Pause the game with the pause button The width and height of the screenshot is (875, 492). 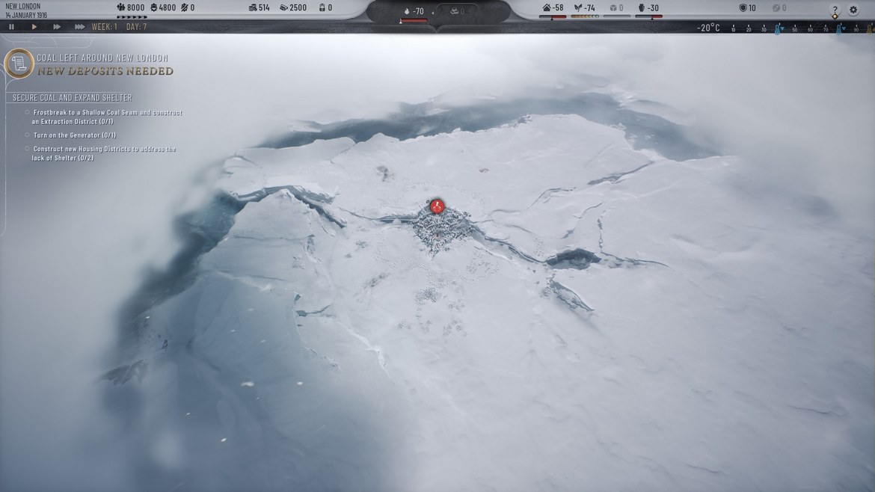click(x=11, y=26)
